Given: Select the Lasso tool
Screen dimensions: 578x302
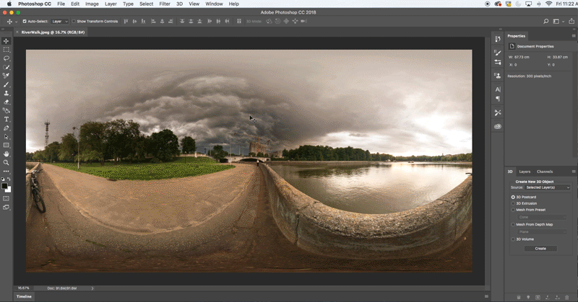Looking at the screenshot, I should [7, 58].
